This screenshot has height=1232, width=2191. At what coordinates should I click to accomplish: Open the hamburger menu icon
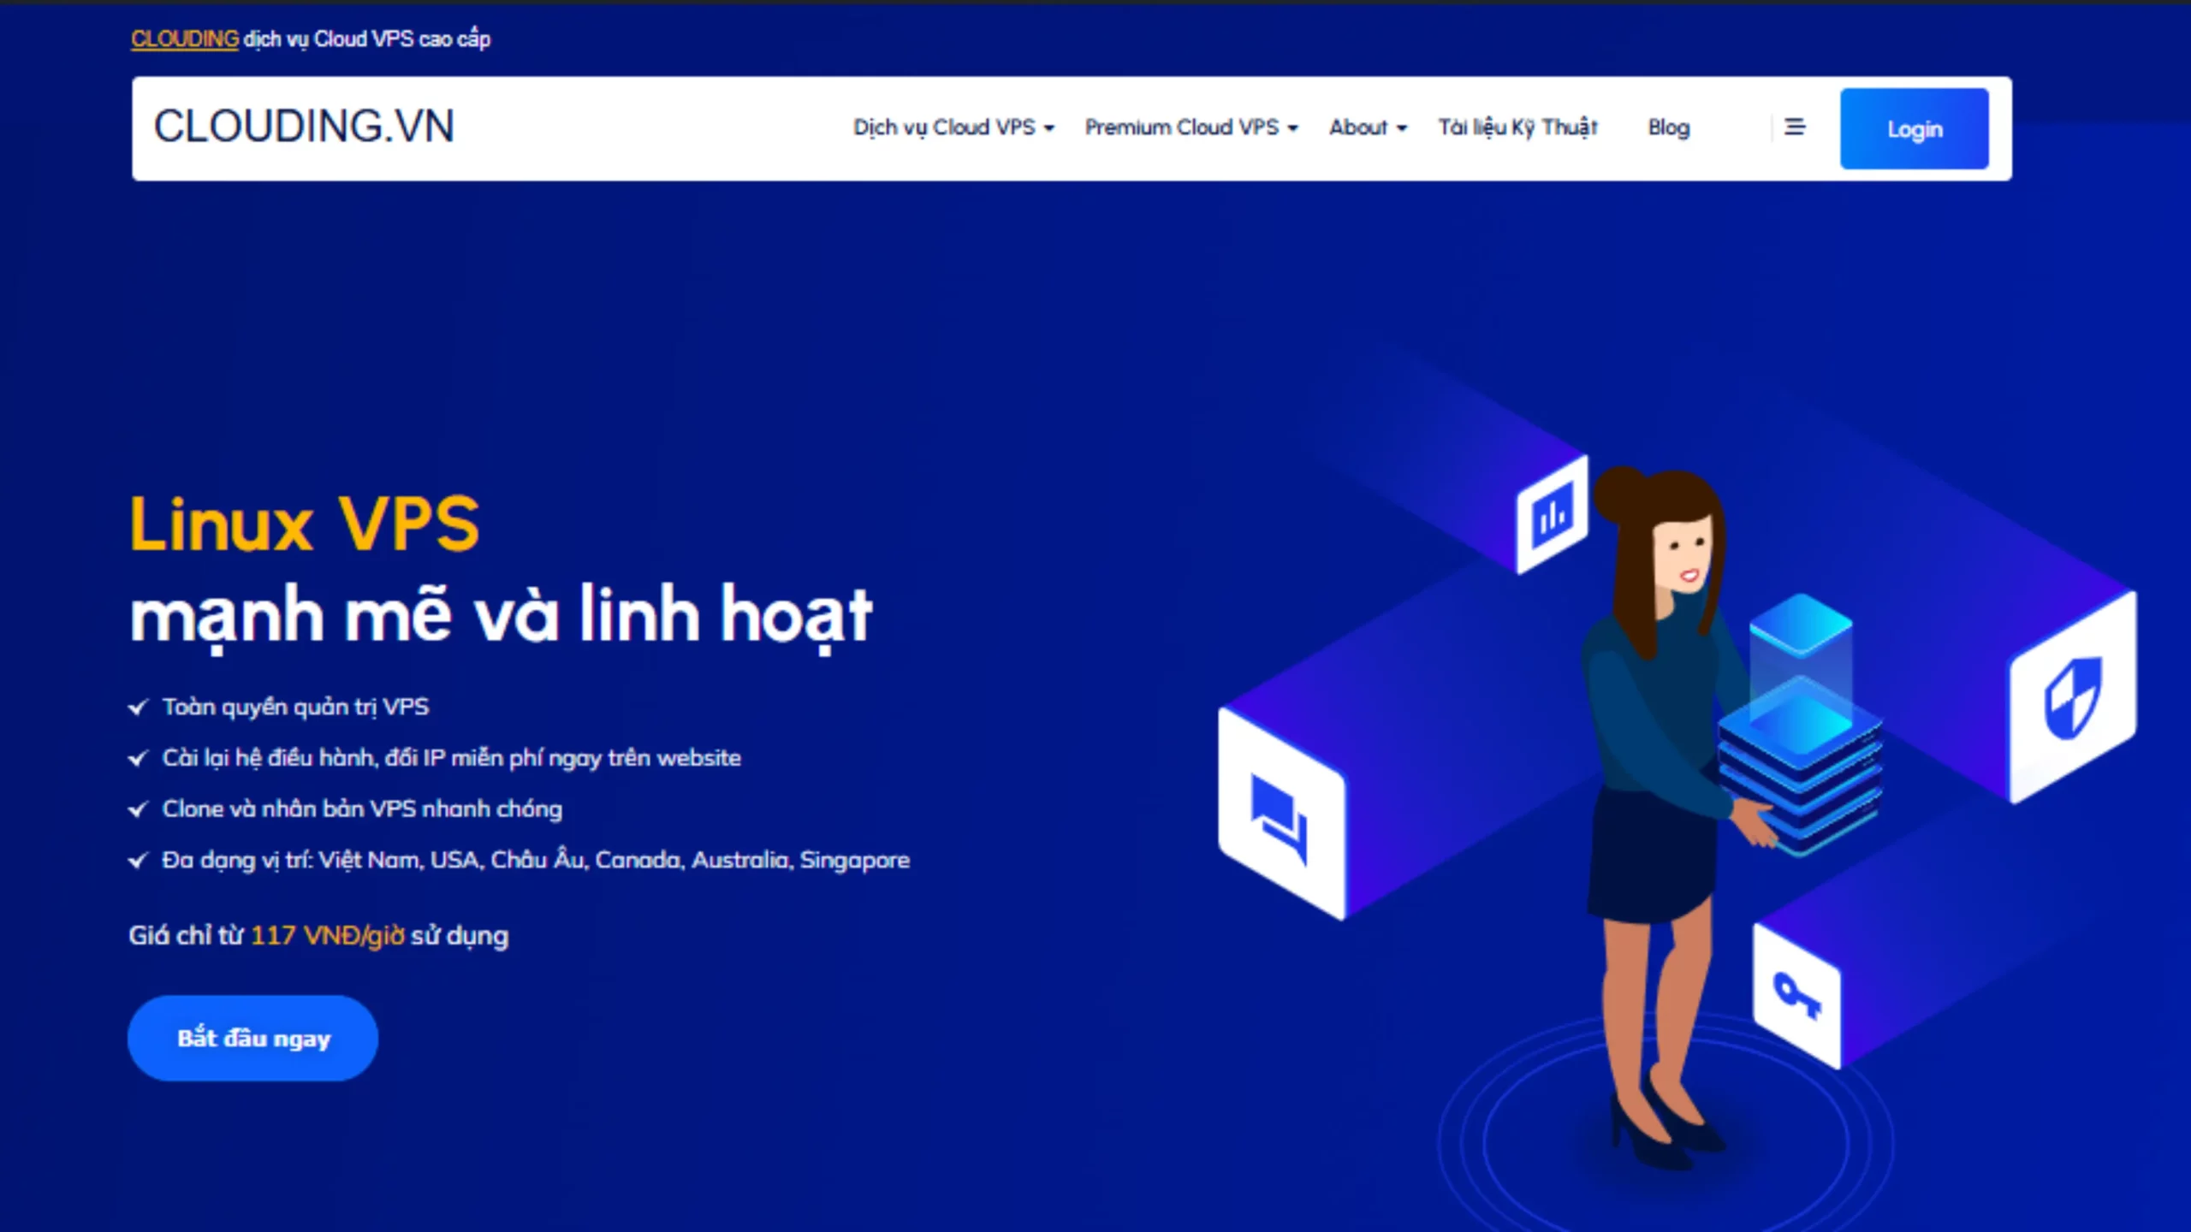coord(1795,127)
